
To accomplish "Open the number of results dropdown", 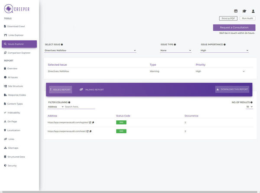I will click(250, 107).
